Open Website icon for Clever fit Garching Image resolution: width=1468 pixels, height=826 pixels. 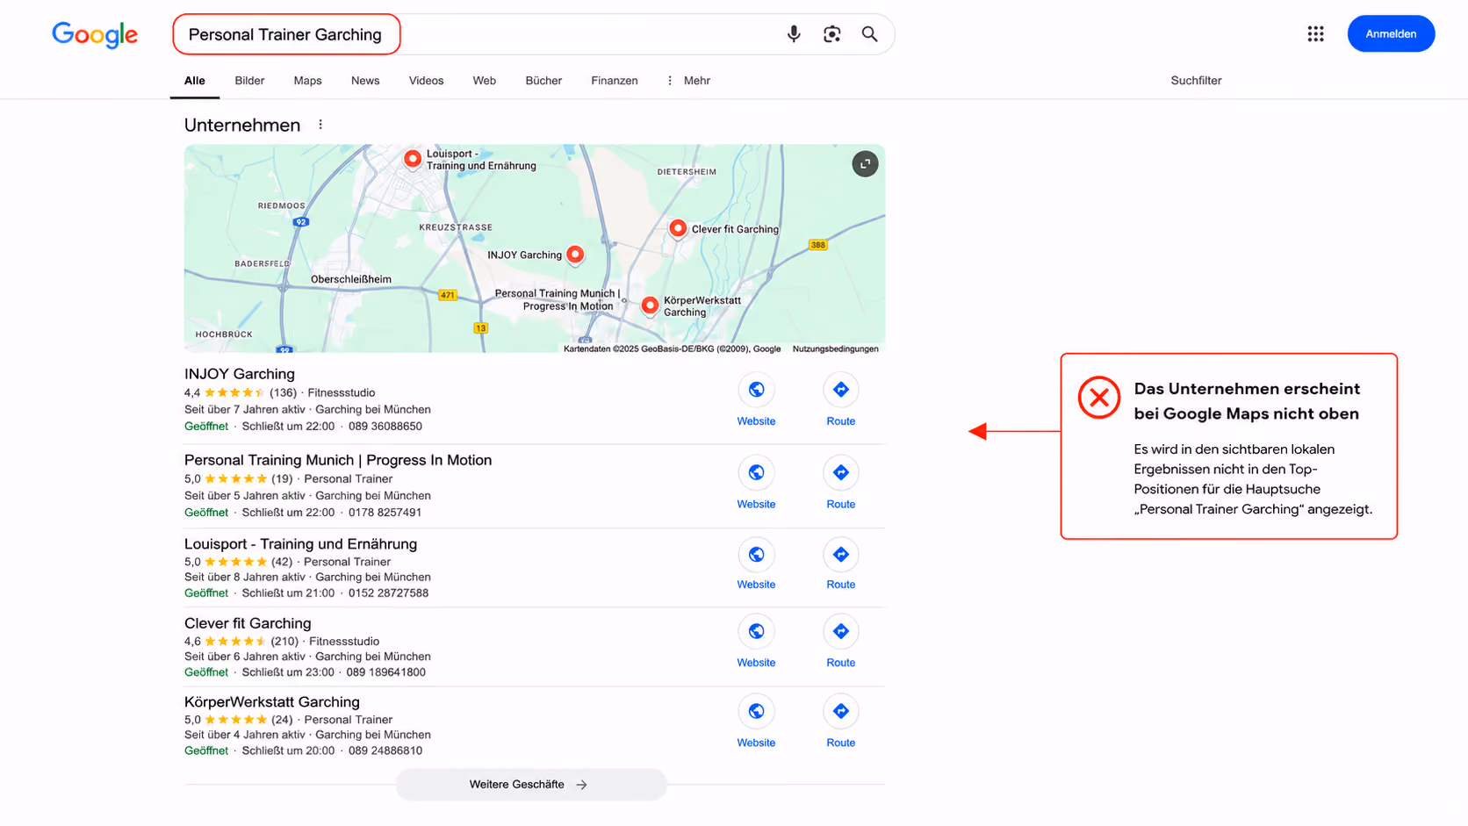pos(756,631)
